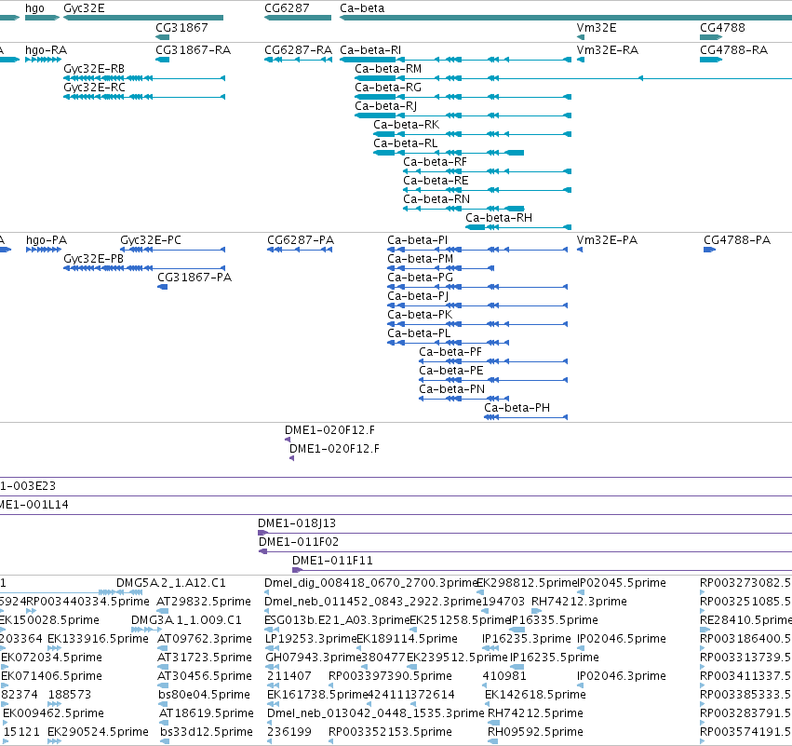Select EST label AT29832.5prime
Viewport: 792px width, 746px height.
click(204, 602)
